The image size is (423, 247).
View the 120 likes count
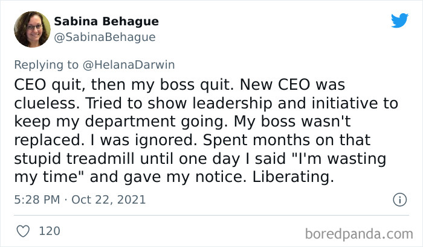48,230
